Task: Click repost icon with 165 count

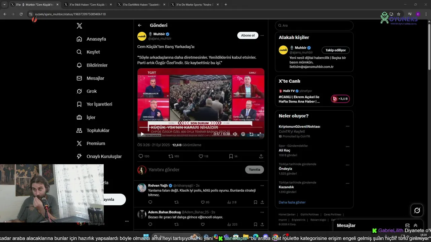Action: pyautogui.click(x=174, y=156)
